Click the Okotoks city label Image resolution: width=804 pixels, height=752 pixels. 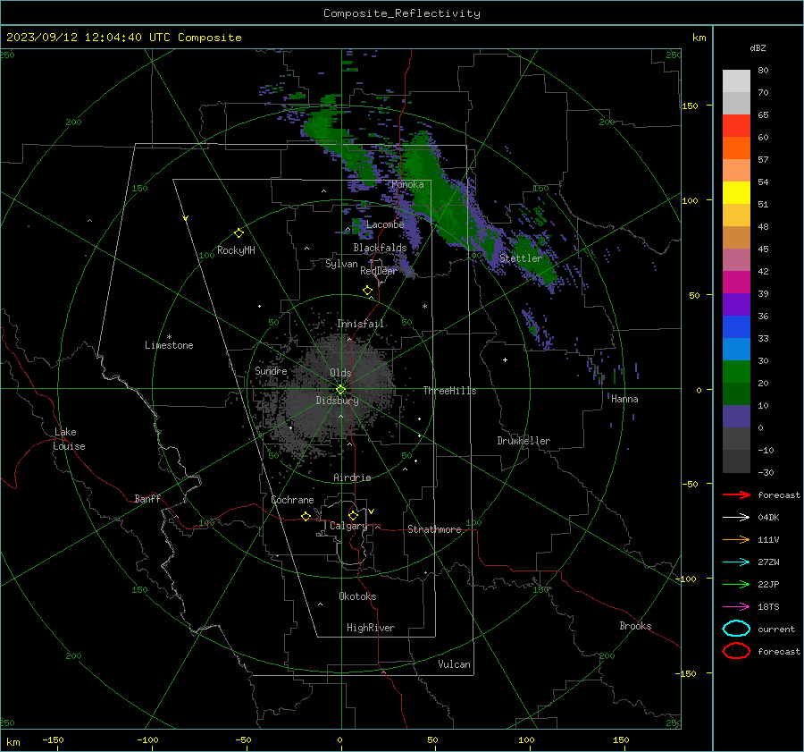pos(357,596)
